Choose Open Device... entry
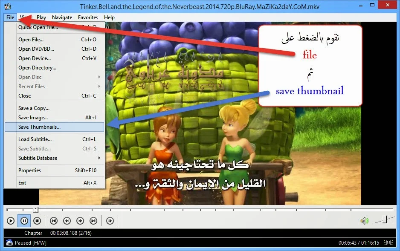The width and height of the screenshot is (400, 251). pos(54,58)
